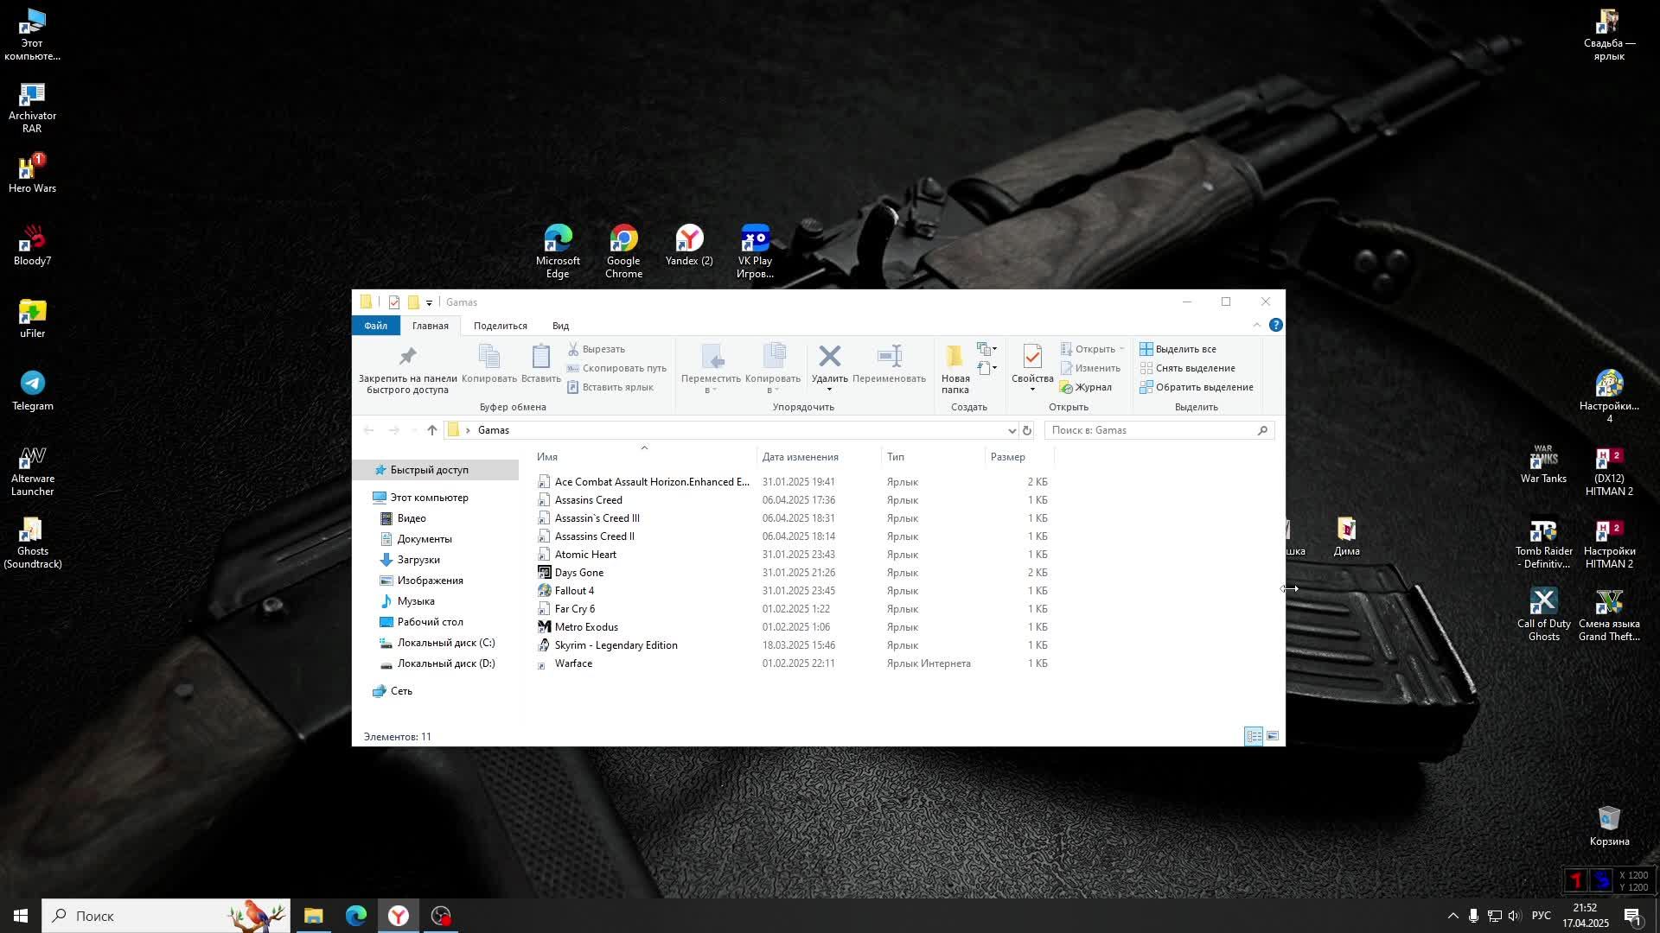Create a Новая папка
The height and width of the screenshot is (933, 1660).
click(x=955, y=368)
